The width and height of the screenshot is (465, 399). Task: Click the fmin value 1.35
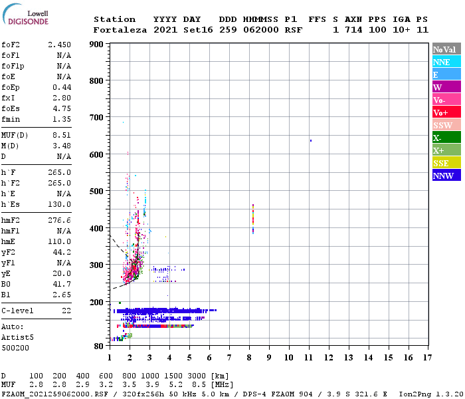click(x=62, y=119)
